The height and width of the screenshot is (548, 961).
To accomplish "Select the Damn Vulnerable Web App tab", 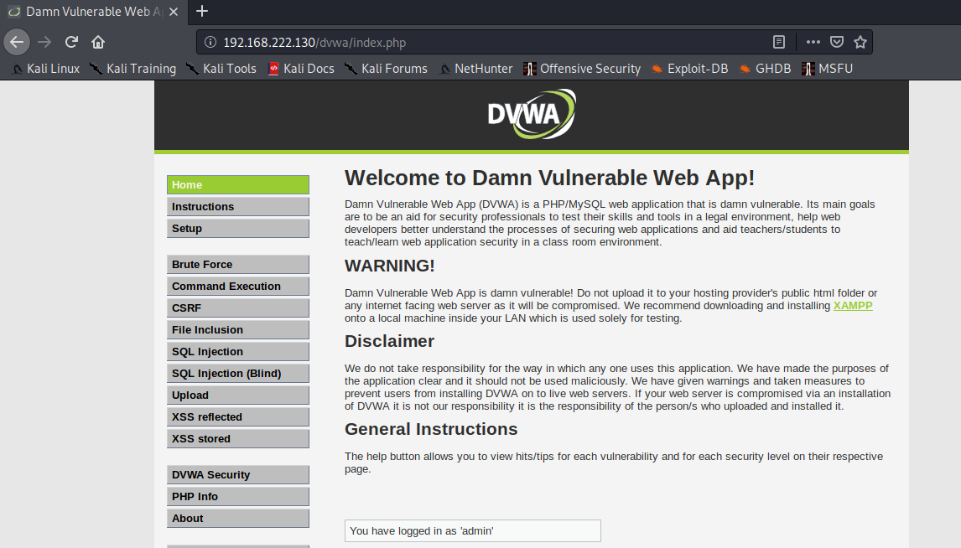I will (93, 12).
